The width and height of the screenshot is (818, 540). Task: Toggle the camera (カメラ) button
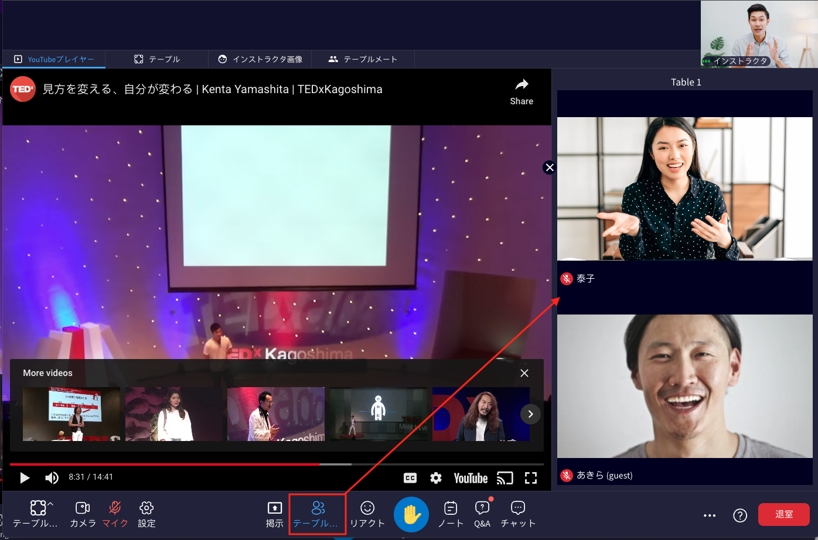(83, 514)
